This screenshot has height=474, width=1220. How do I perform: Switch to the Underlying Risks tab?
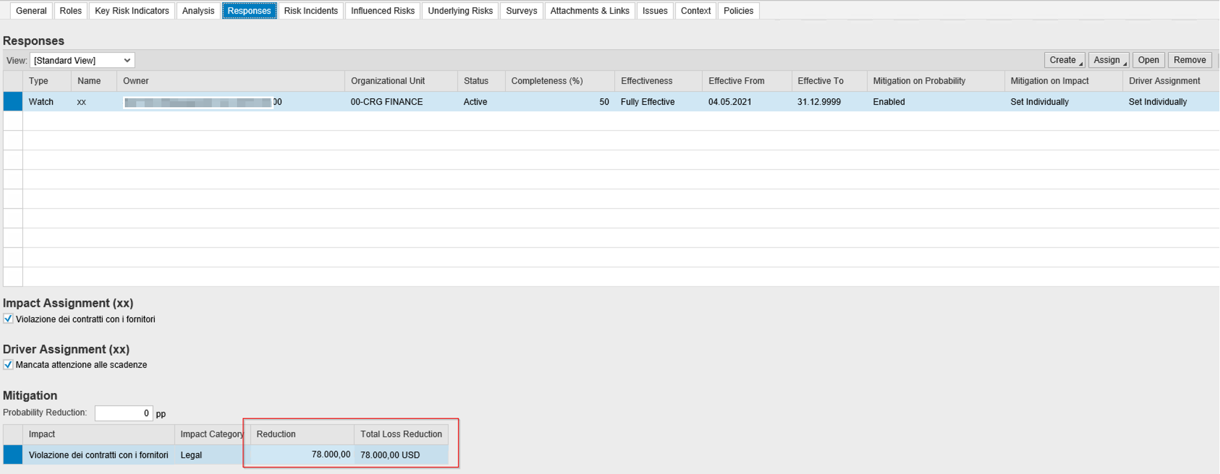point(460,11)
